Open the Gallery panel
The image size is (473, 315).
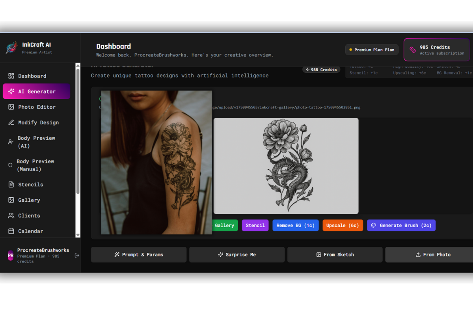tap(36, 200)
